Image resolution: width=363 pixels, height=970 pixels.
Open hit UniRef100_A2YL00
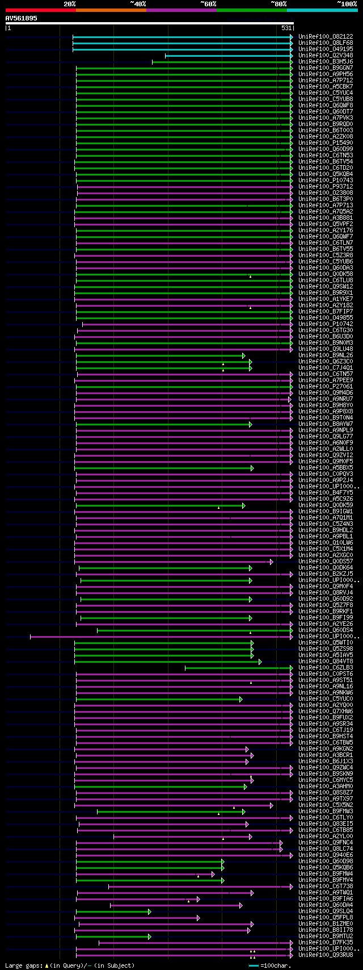click(326, 836)
